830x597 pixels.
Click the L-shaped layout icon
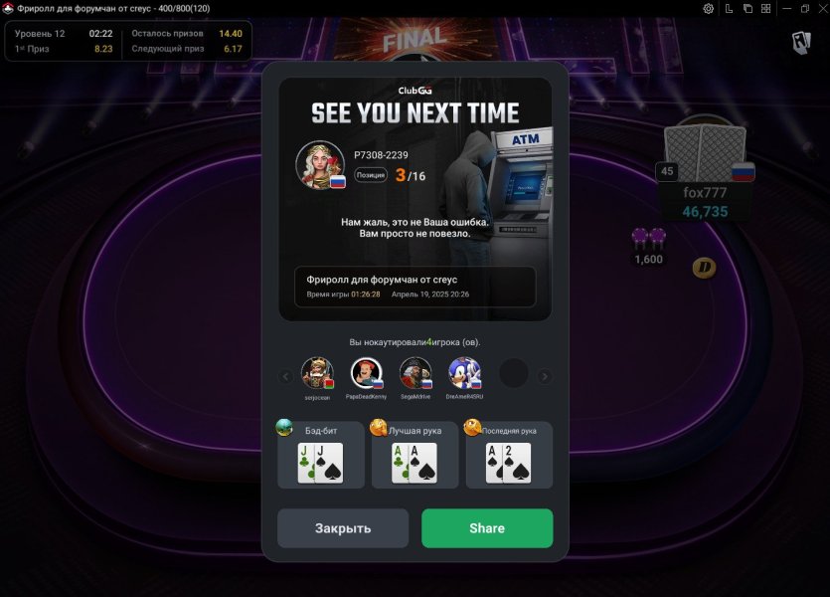pyautogui.click(x=729, y=9)
